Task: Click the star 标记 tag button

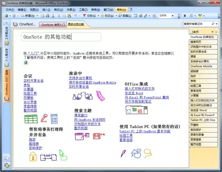Action: (107, 16)
